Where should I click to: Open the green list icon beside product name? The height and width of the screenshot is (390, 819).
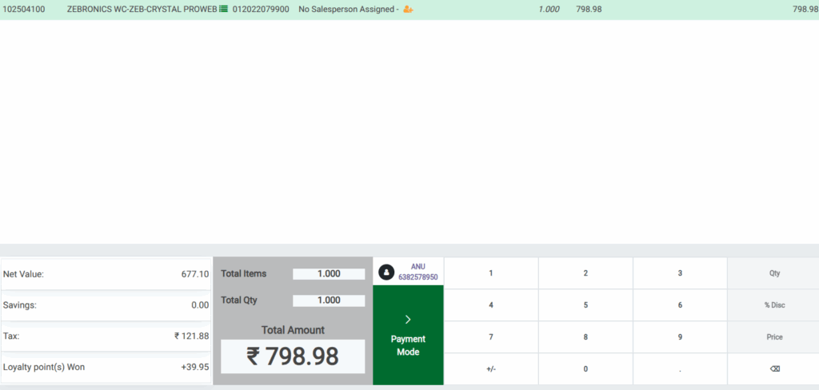coord(224,9)
